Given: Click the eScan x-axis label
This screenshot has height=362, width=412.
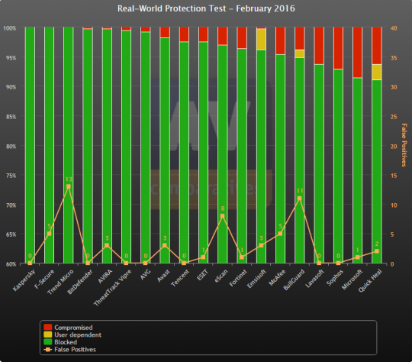Looking at the screenshot, I should pos(220,276).
